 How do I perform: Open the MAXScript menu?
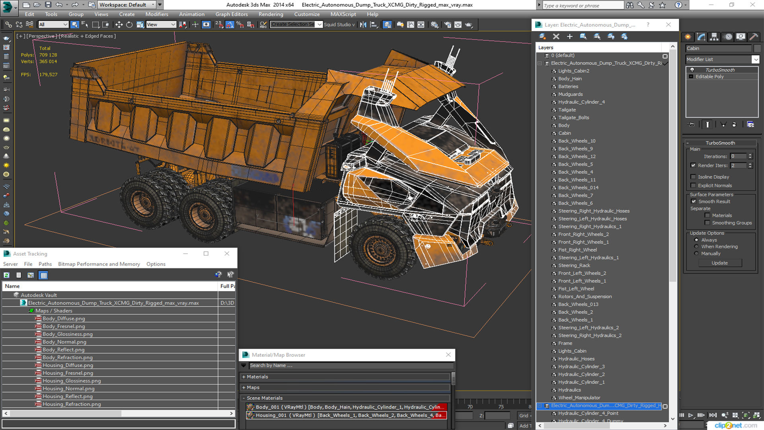(x=343, y=14)
